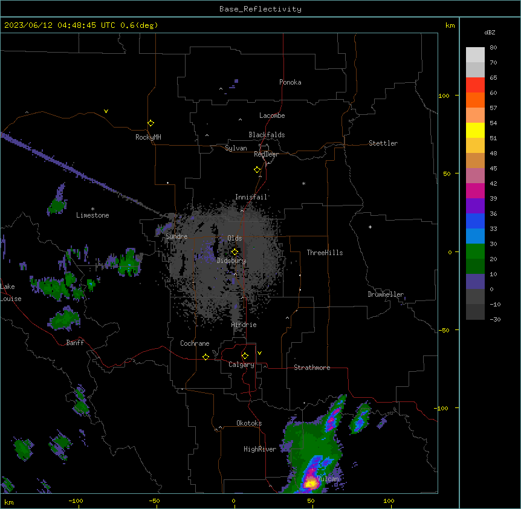Click the ThreeHills label
The width and height of the screenshot is (521, 509).
pos(325,253)
